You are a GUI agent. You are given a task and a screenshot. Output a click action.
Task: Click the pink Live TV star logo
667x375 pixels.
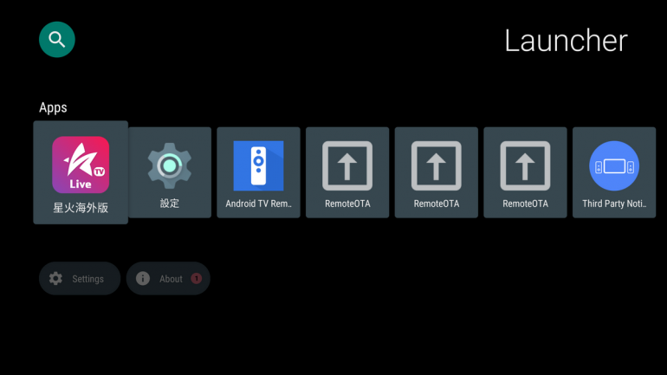click(x=81, y=165)
